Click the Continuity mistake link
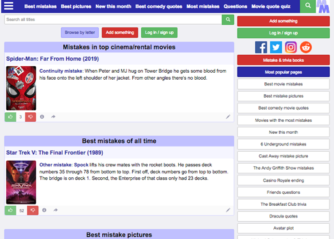The image size is (334, 239). (x=61, y=71)
